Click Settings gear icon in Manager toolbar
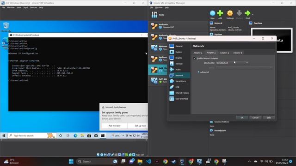Image resolution: width=296 pixels, height=166 pixels. (x=230, y=15)
